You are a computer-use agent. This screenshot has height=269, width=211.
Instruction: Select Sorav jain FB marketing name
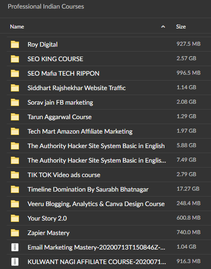coord(60,102)
